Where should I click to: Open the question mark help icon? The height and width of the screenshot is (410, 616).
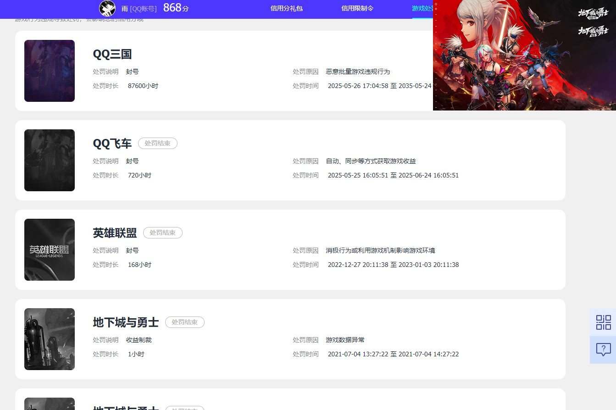[x=603, y=349]
